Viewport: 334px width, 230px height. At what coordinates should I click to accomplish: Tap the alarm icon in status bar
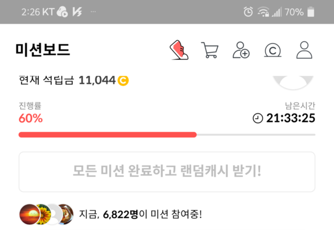pos(248,11)
